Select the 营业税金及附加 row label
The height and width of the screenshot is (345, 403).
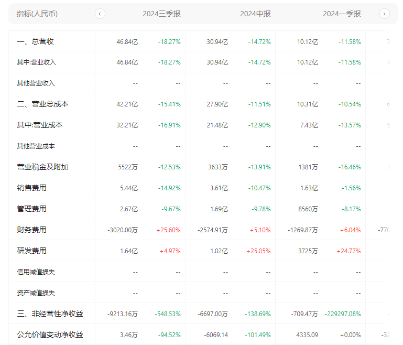42,167
